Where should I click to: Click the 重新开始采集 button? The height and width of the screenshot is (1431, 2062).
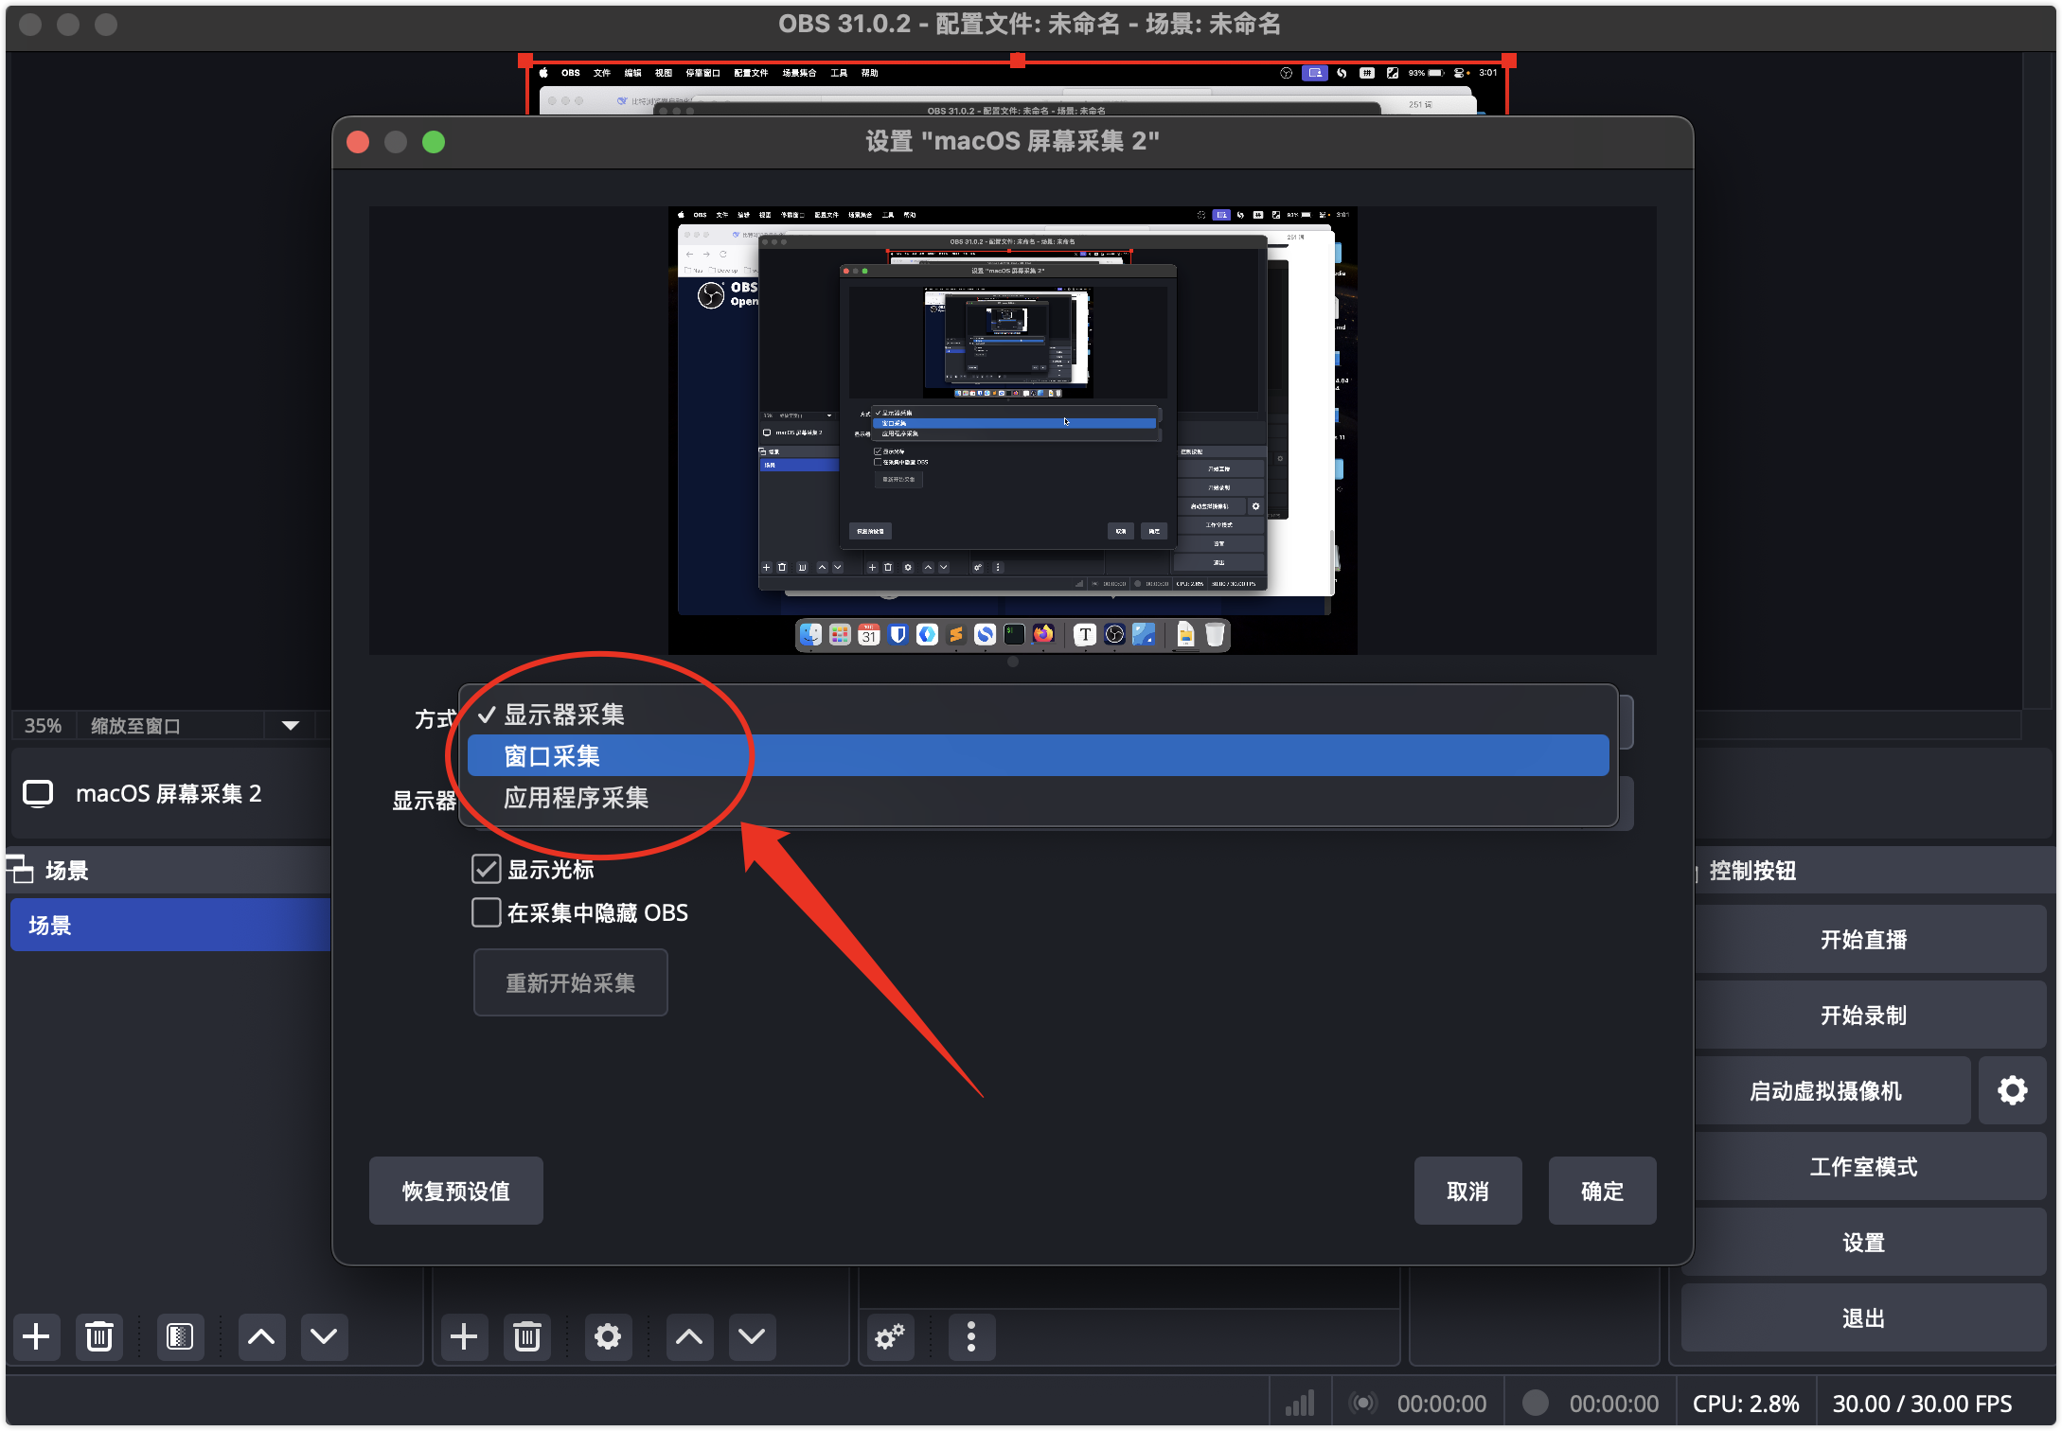[571, 983]
